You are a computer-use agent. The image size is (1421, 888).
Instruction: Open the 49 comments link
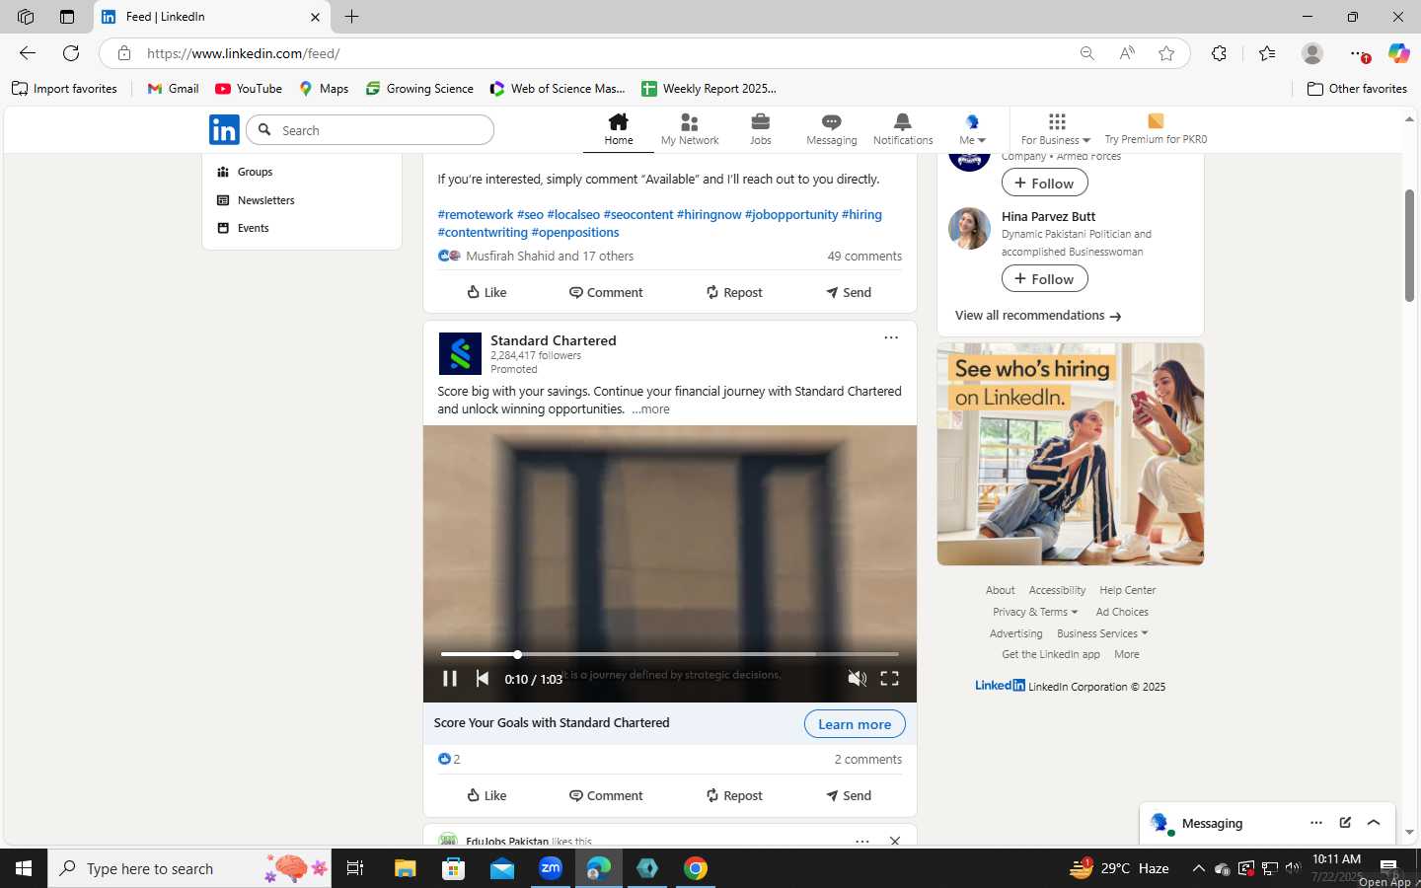[x=864, y=256]
